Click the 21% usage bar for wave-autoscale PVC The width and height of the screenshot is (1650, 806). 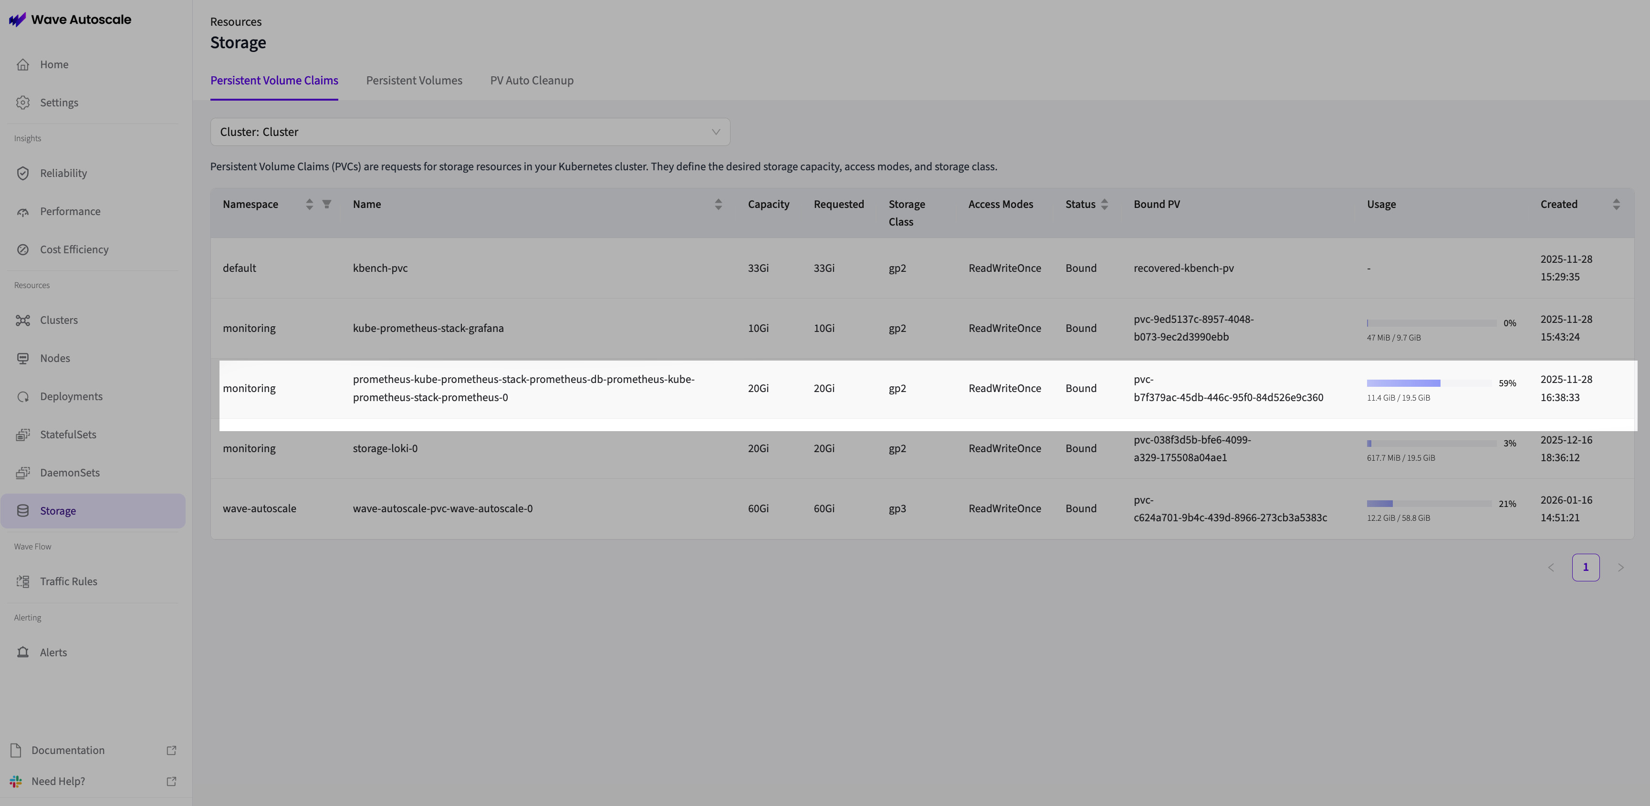pyautogui.click(x=1429, y=504)
